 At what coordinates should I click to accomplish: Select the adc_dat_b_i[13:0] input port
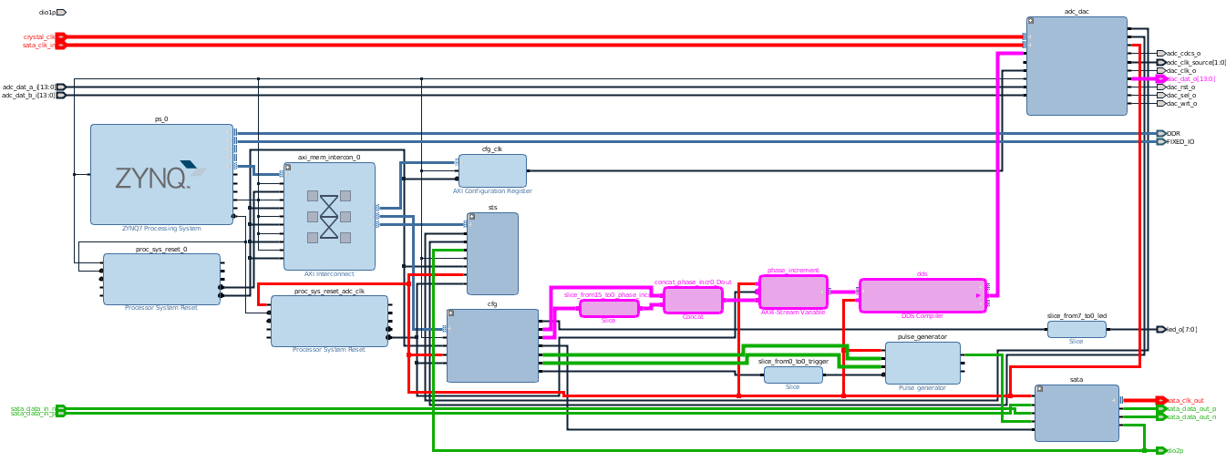(x=61, y=95)
